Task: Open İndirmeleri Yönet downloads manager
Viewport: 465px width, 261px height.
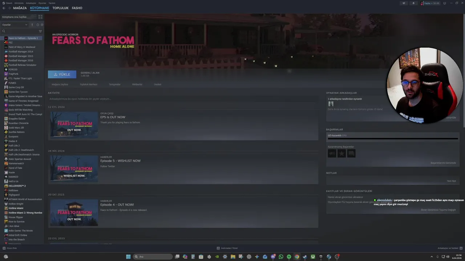Action: (227, 248)
